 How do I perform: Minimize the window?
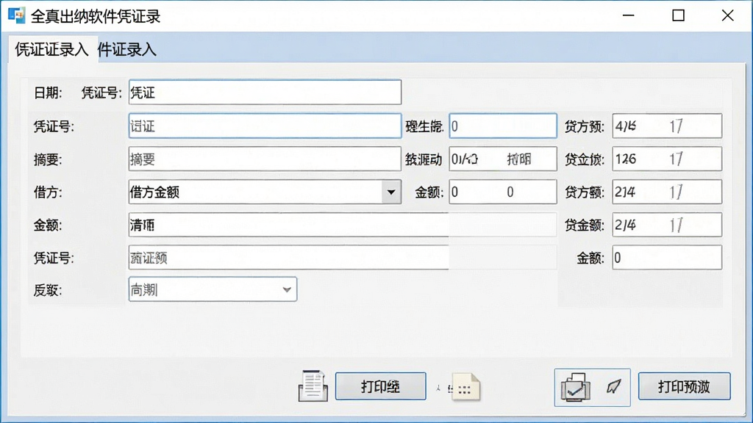(628, 16)
